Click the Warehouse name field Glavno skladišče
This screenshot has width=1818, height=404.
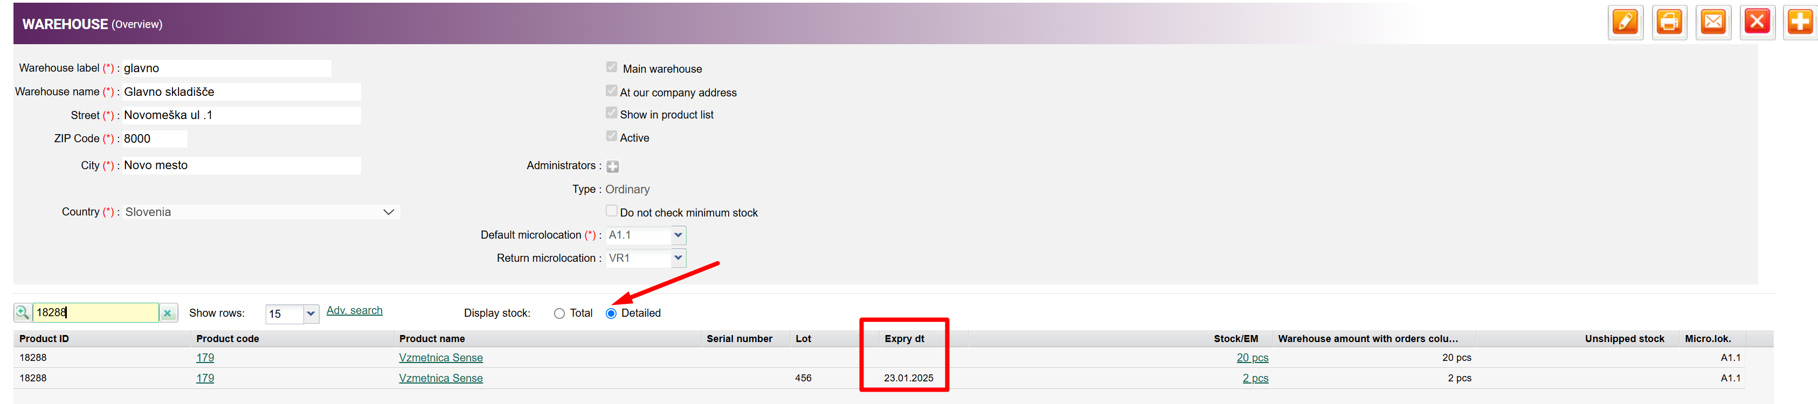[x=241, y=92]
